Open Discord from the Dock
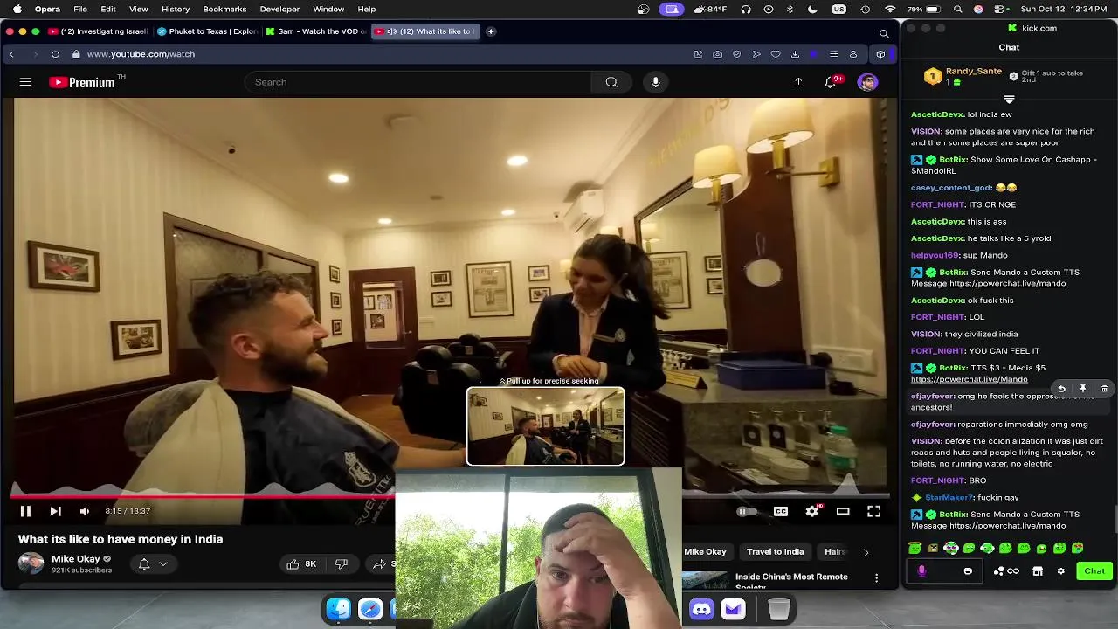Viewport: 1118px width, 629px height. click(701, 609)
